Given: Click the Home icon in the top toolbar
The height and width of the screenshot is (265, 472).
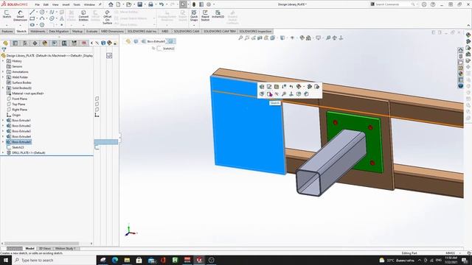Looking at the screenshot, I should click(111, 4).
